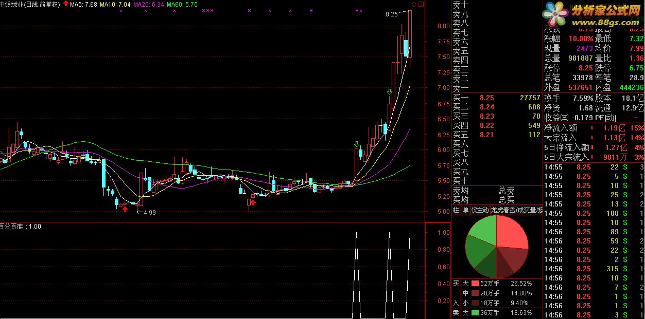Click 跌停 value 6.75
The height and width of the screenshot is (319, 645).
636,68
